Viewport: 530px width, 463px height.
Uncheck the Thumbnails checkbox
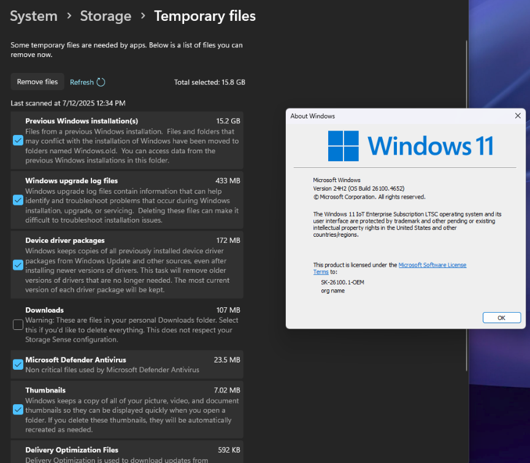(x=18, y=410)
